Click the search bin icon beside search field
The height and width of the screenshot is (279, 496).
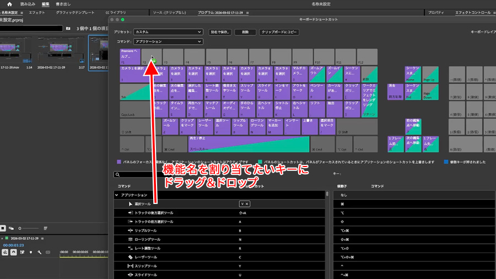pos(68,29)
